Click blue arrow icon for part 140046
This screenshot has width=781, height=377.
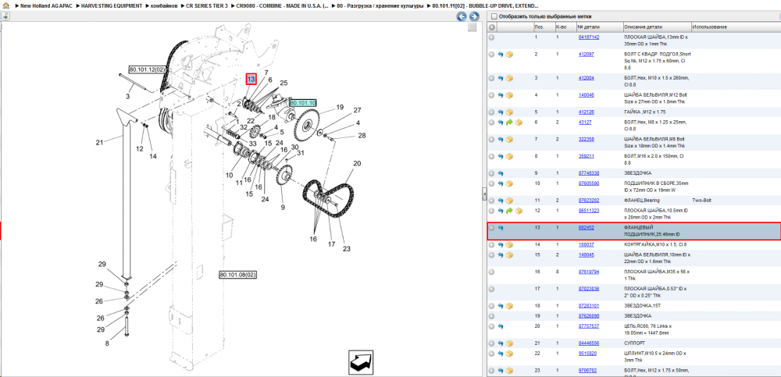coord(500,95)
